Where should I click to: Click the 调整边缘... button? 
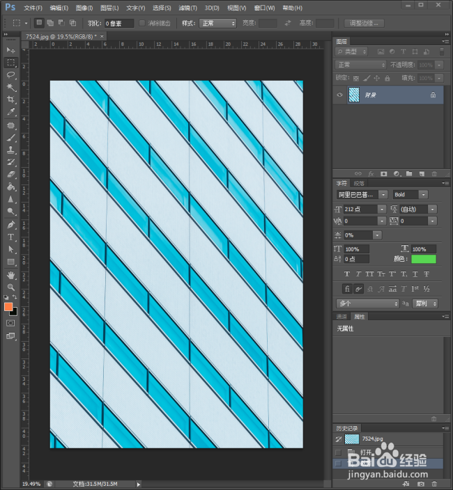pyautogui.click(x=364, y=23)
